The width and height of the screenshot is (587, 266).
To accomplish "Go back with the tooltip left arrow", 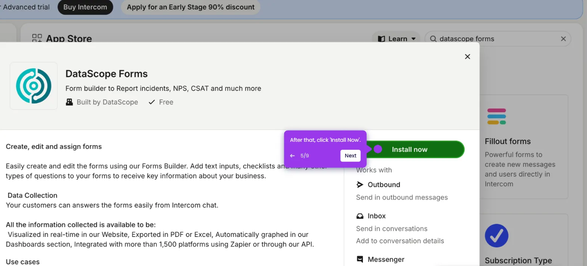I will (292, 156).
